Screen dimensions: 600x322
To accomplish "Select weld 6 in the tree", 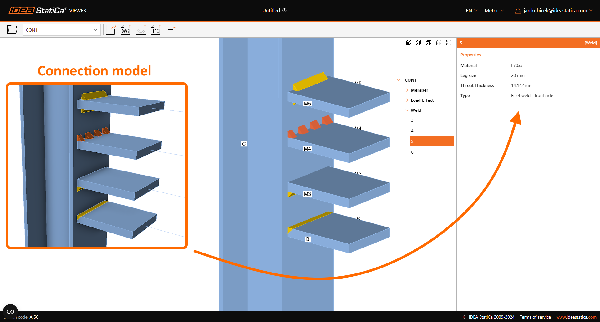I will (412, 152).
